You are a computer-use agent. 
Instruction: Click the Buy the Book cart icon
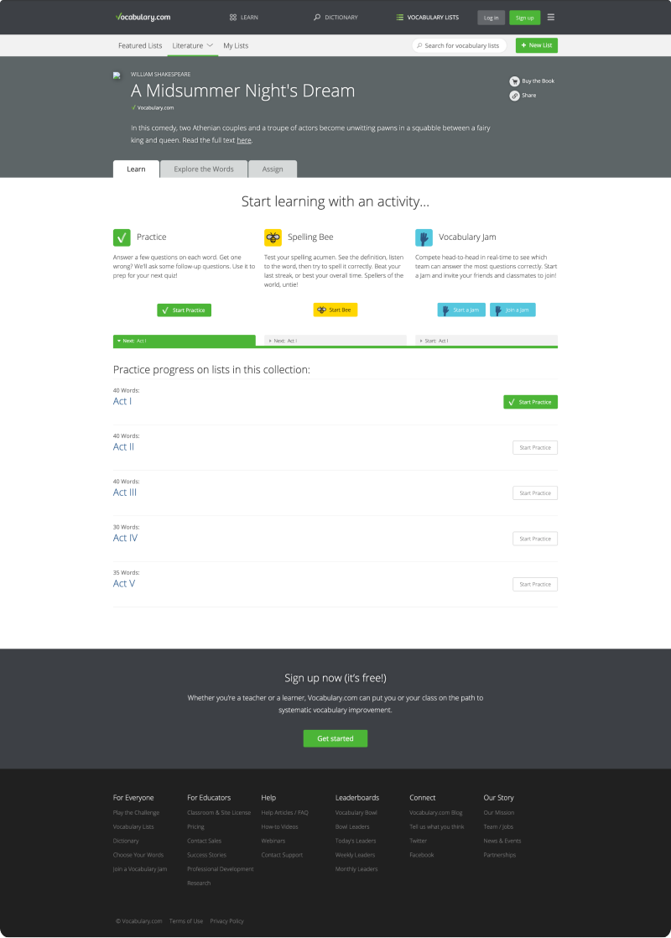514,81
